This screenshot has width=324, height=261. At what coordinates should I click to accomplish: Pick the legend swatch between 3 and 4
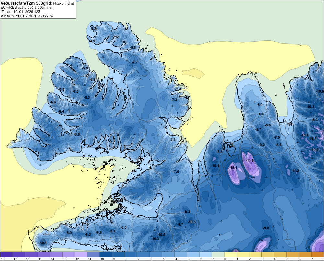(268, 254)
